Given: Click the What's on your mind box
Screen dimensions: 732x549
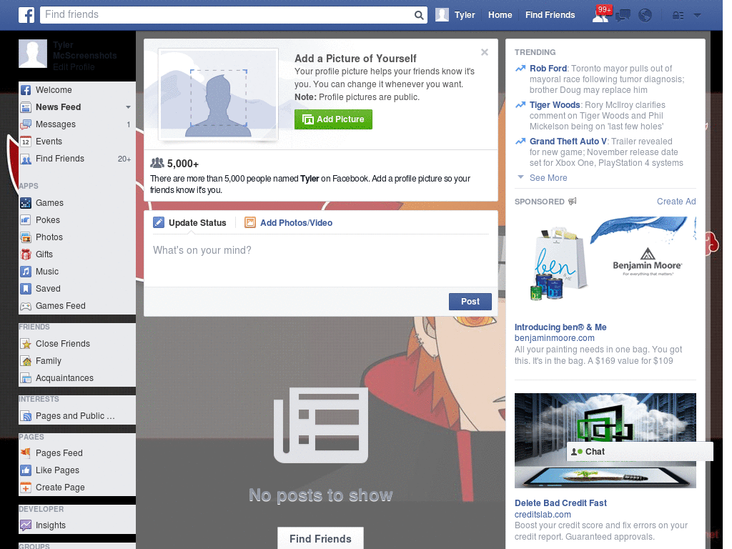Looking at the screenshot, I should pos(321,259).
